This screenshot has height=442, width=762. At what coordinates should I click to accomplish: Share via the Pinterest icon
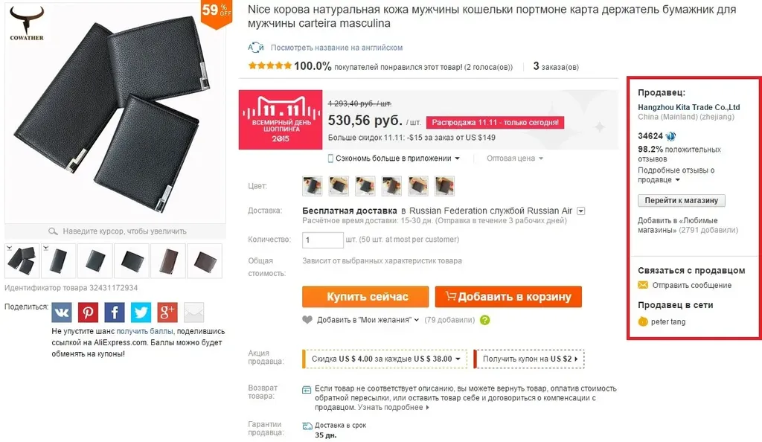pyautogui.click(x=88, y=313)
